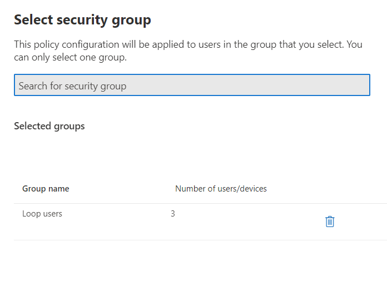The width and height of the screenshot is (387, 302).
Task: Click the word 'security' in the heading
Action: [83, 20]
